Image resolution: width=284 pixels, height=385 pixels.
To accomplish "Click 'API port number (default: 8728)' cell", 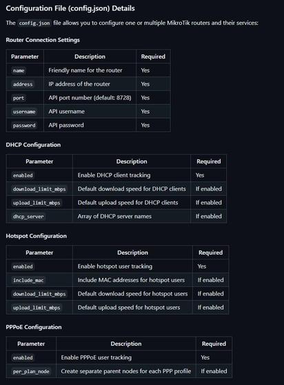I will 90,98.
